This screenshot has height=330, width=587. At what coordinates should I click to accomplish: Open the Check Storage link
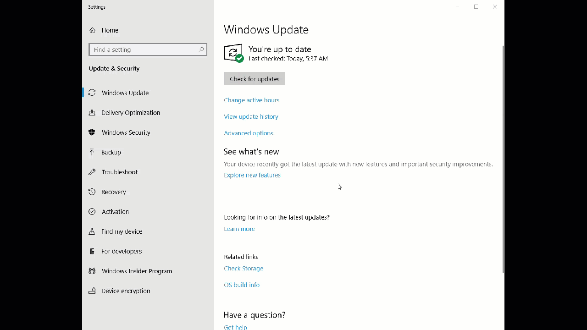click(x=244, y=268)
